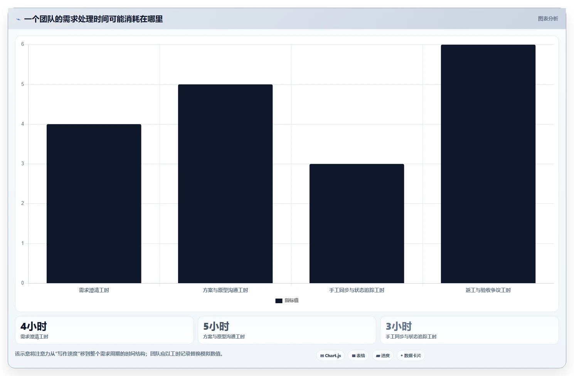The height and width of the screenshot is (376, 574).
Task: Click y-axis tick label 2
Action: tap(22, 203)
